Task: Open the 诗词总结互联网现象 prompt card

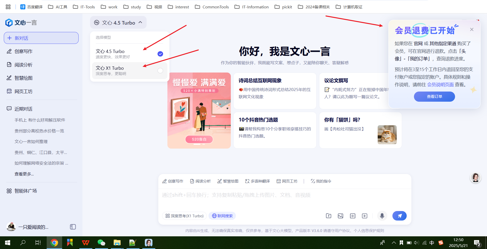Action: [275, 91]
